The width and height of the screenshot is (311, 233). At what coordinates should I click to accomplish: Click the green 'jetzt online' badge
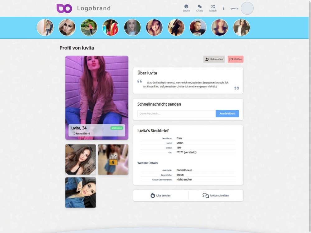pos(117,128)
